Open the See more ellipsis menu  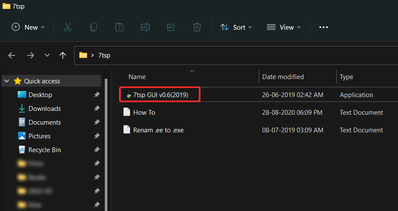click(323, 27)
